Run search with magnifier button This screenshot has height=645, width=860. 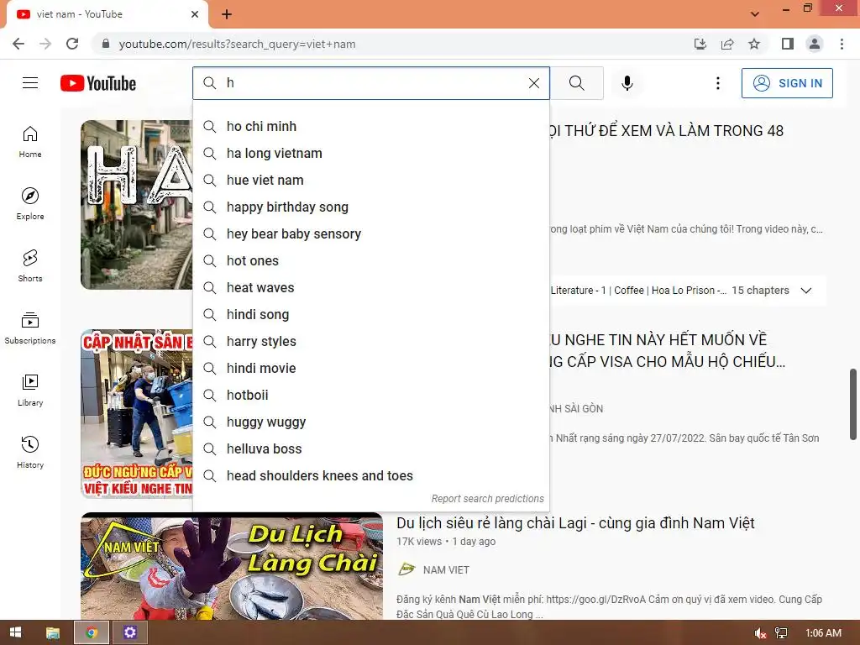[576, 83]
